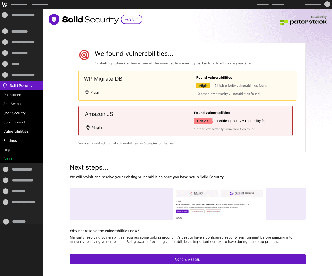
Task: Click the shield icon next to Solid Security in the sidebar
Action: (x=5, y=85)
